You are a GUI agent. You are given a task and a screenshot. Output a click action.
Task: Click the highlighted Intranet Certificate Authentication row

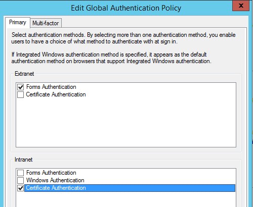(130, 188)
